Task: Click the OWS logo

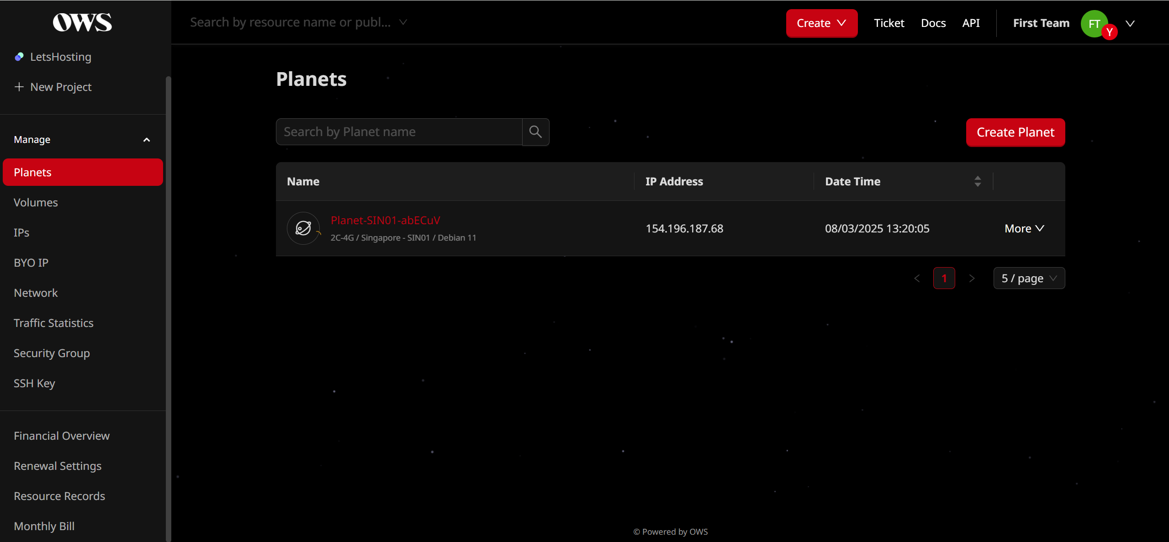Action: pyautogui.click(x=82, y=22)
